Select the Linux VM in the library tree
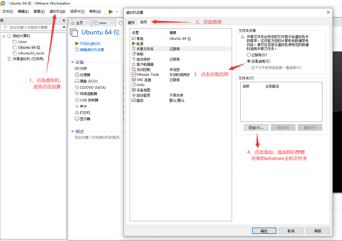The height and width of the screenshot is (241, 342). [x=22, y=42]
